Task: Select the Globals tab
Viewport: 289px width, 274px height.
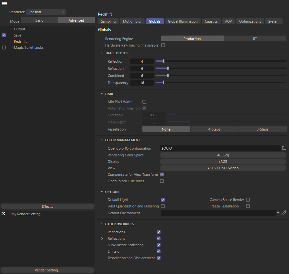Action: click(155, 21)
